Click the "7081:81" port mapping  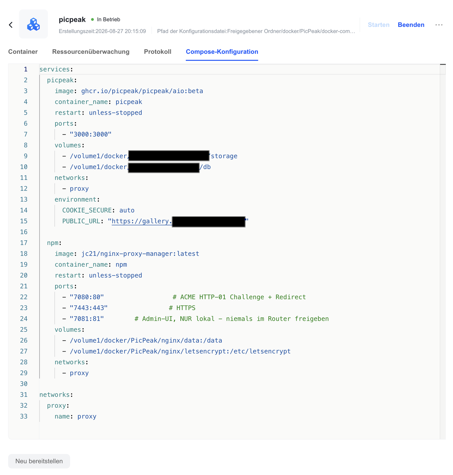pyautogui.click(x=87, y=319)
